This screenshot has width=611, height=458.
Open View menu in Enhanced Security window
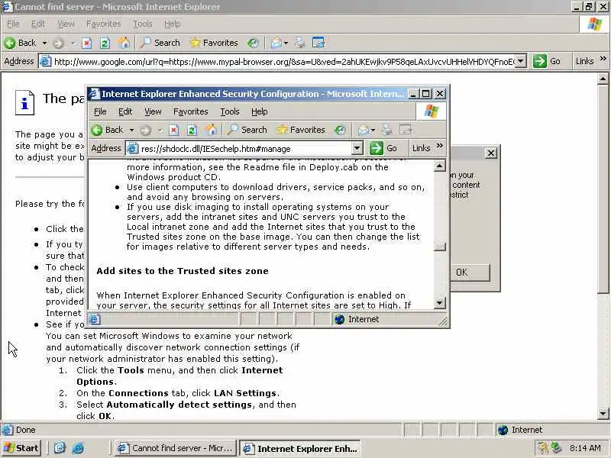coord(153,111)
